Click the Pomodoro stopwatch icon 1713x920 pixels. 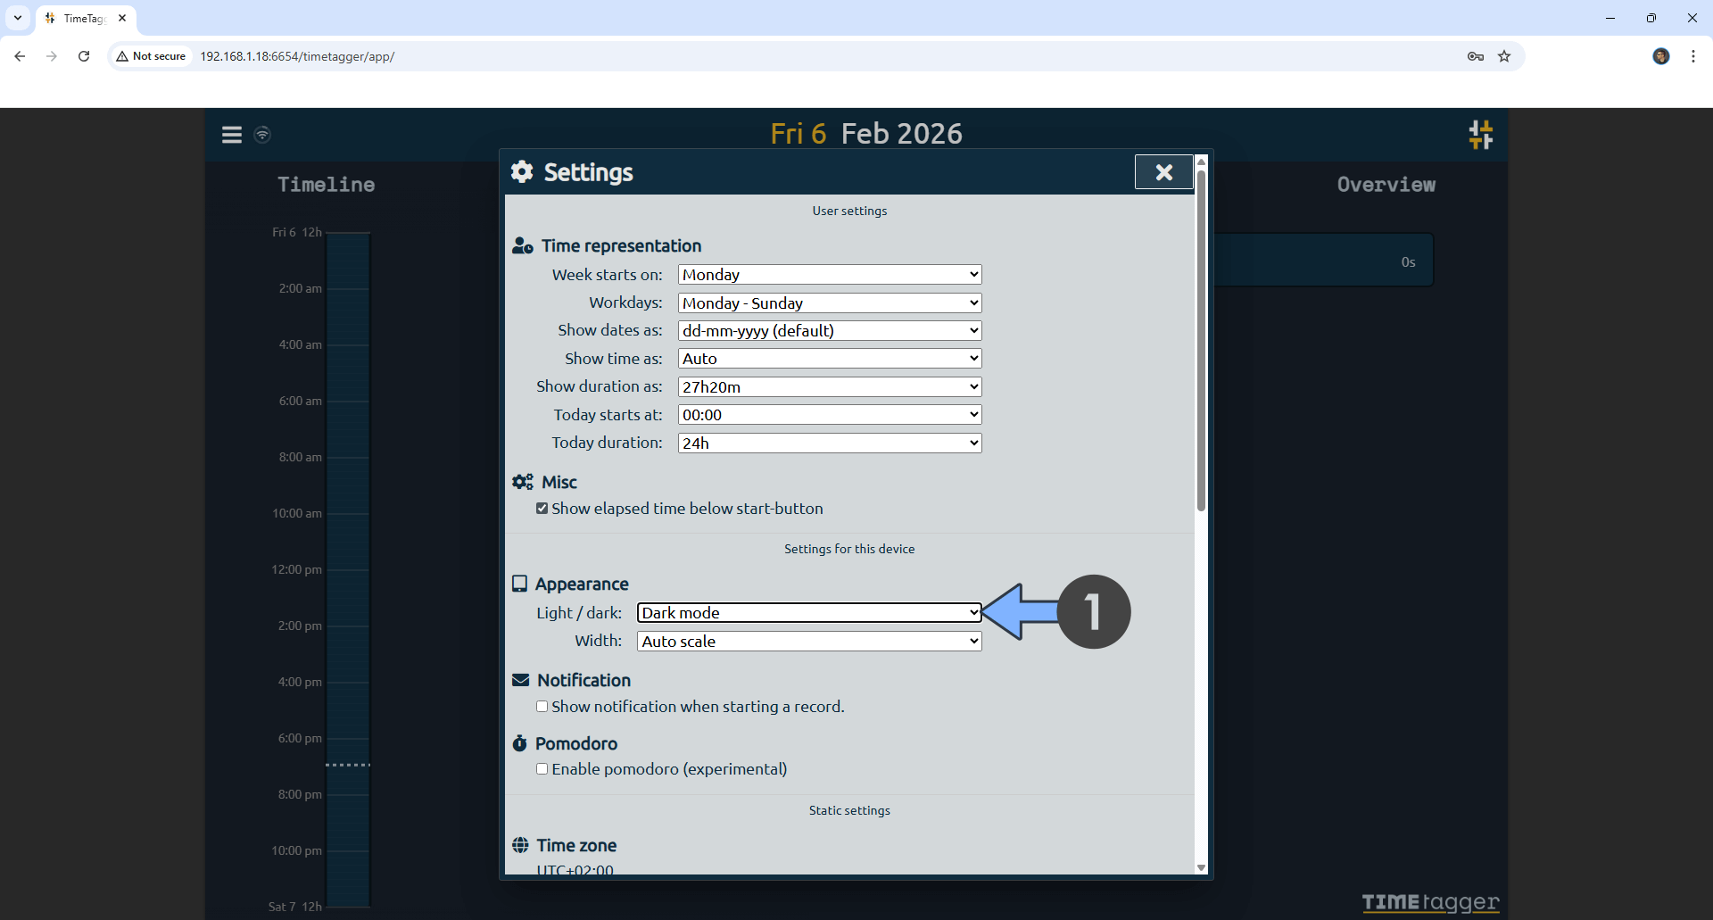[519, 743]
